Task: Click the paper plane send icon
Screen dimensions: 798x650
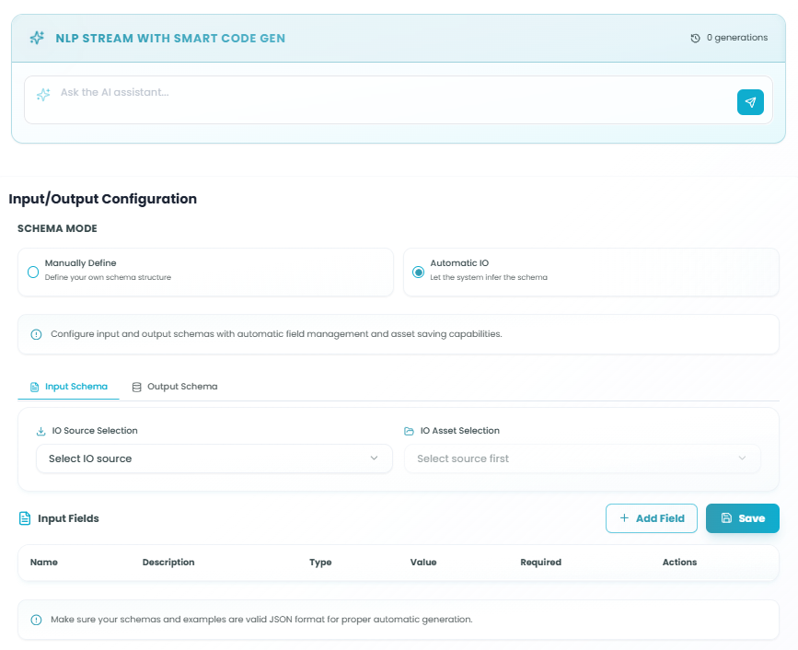Action: point(750,102)
